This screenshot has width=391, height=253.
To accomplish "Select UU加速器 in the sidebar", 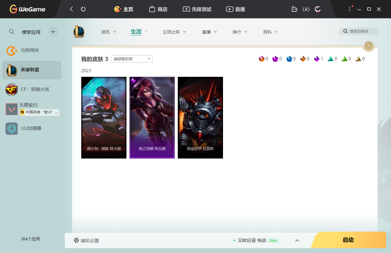I will tap(32, 129).
